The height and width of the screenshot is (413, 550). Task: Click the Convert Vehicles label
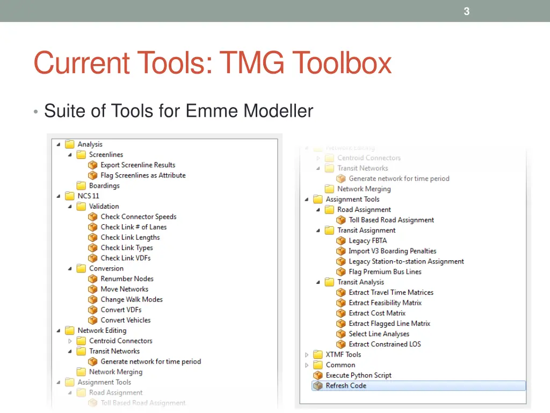[x=126, y=321]
